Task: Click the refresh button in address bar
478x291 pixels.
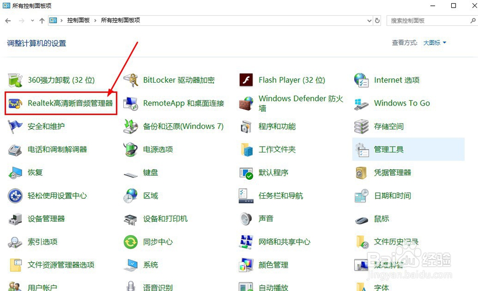Action: [378, 21]
